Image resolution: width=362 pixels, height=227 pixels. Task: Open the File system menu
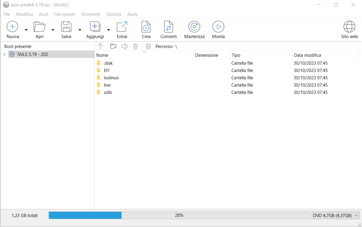click(x=64, y=14)
